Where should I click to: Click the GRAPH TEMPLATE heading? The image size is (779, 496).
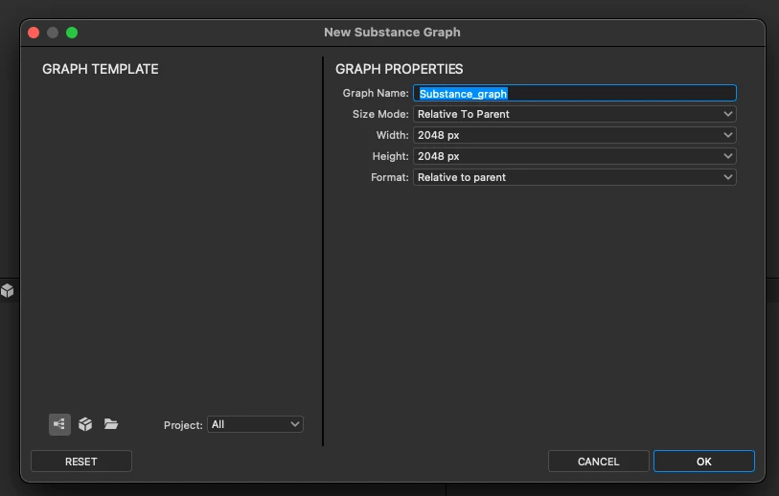pos(101,69)
